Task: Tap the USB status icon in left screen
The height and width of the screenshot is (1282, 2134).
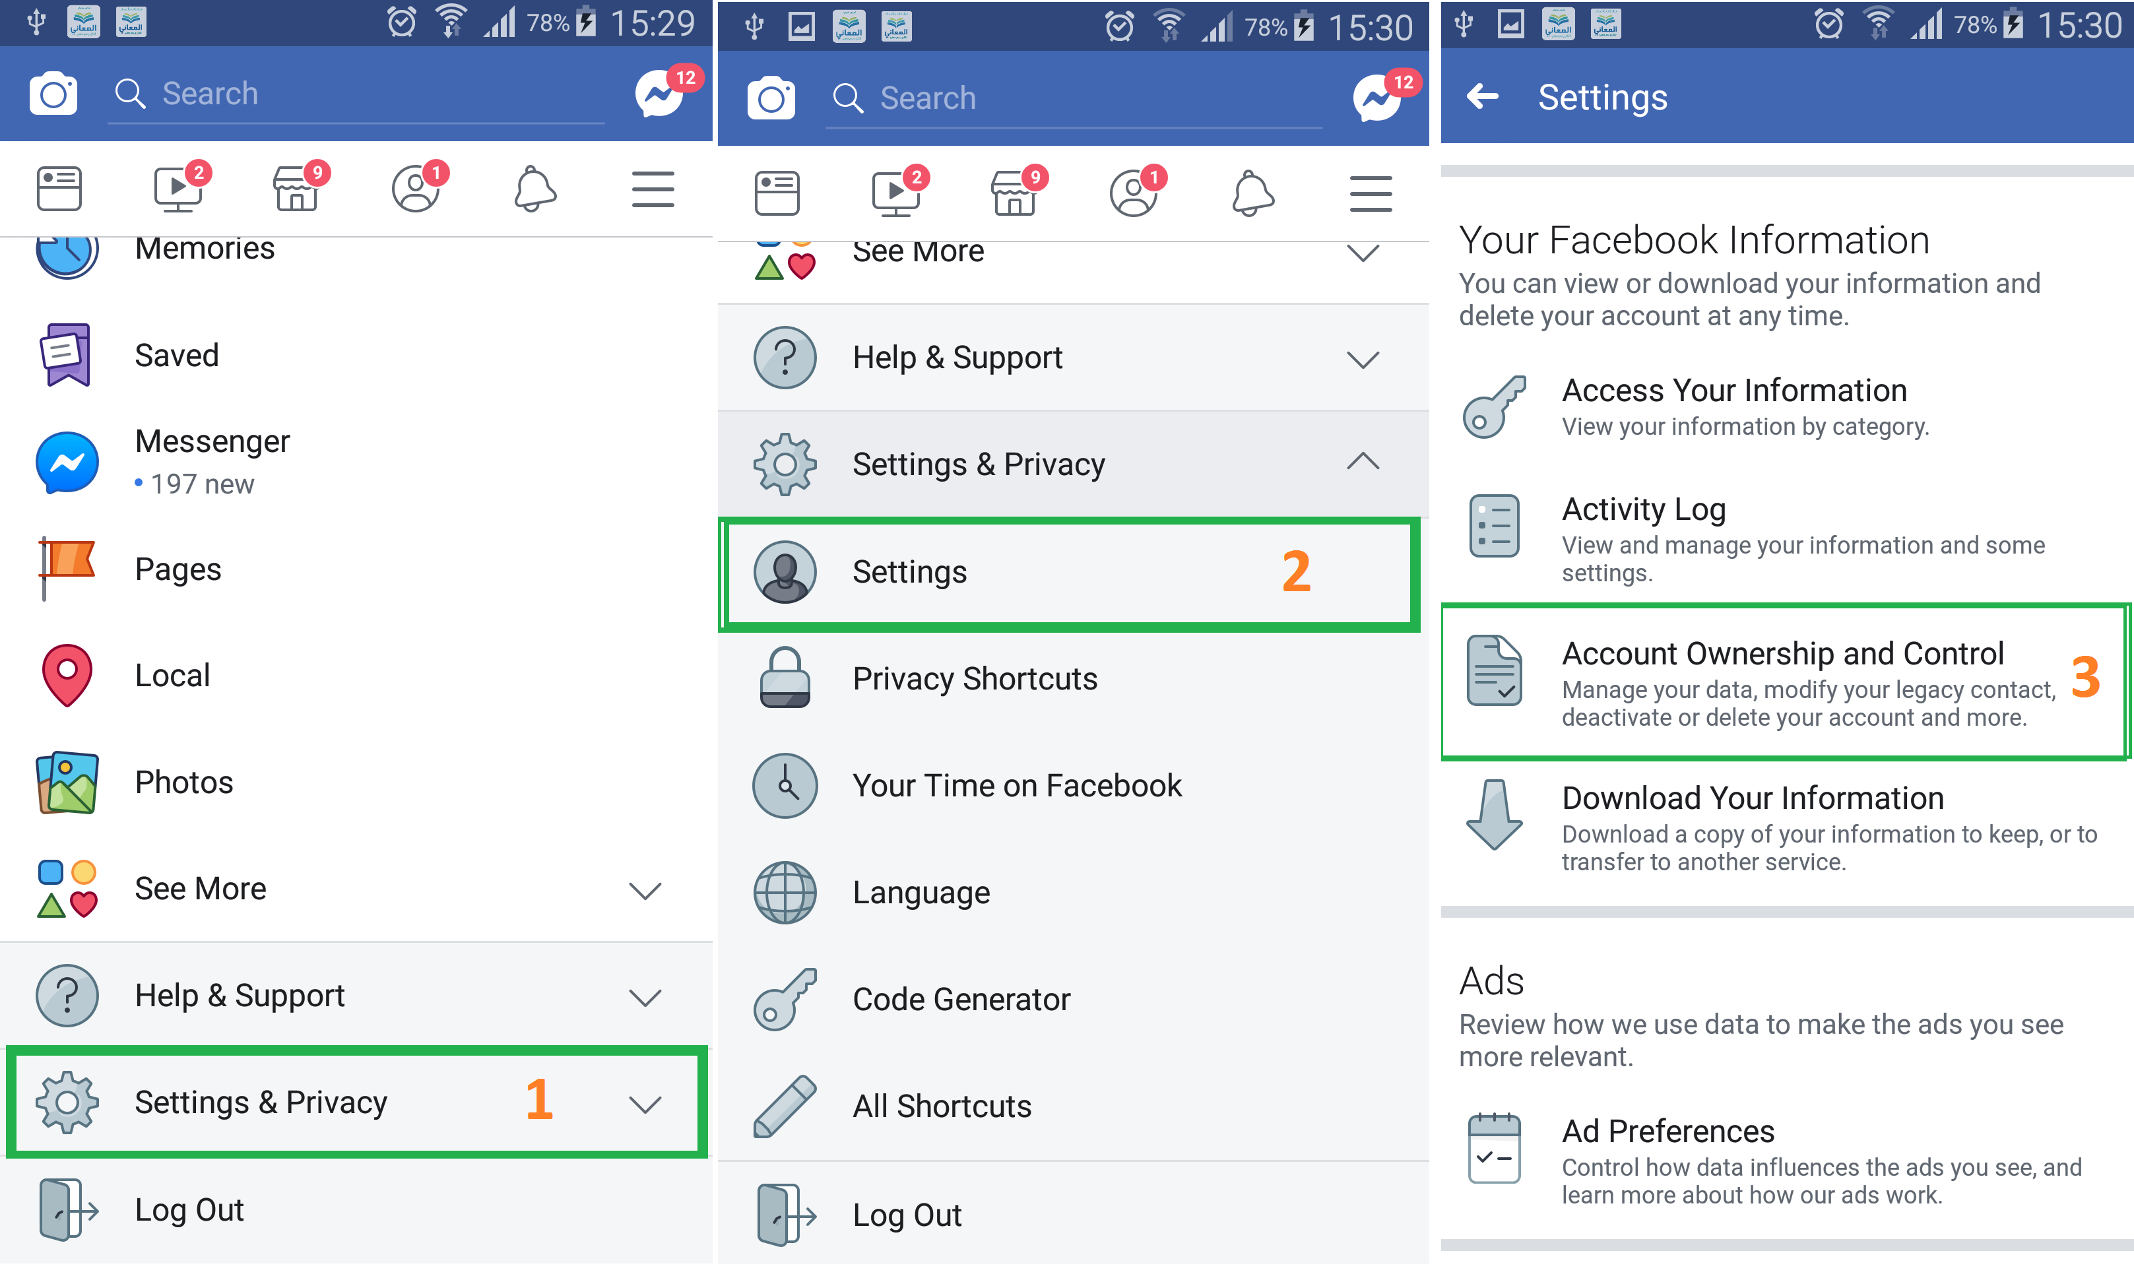Action: click(x=36, y=22)
